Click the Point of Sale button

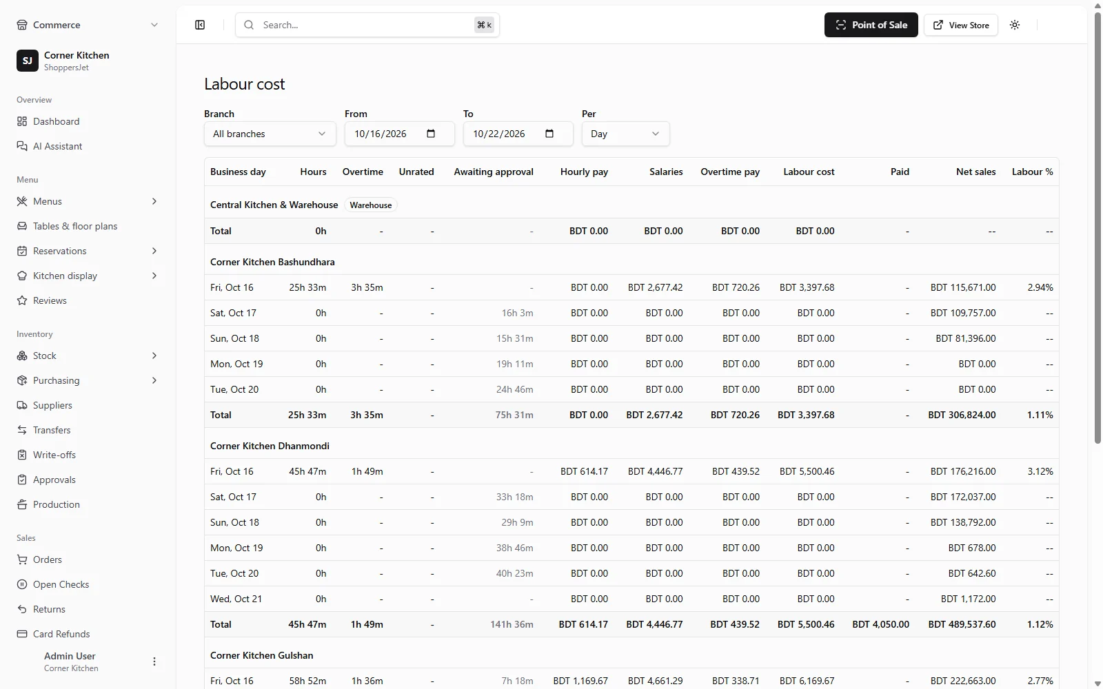click(871, 25)
